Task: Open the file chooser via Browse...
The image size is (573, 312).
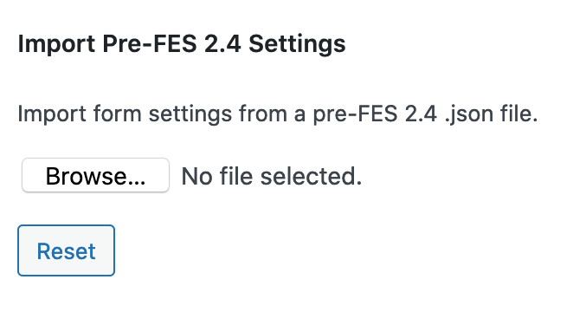Action: pos(95,175)
